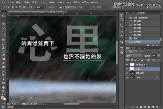Click the background color swatch
163x109 pixels.
(5, 99)
